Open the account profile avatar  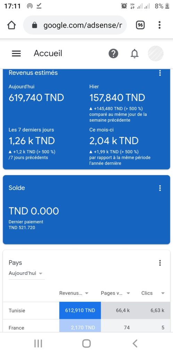[x=156, y=54]
